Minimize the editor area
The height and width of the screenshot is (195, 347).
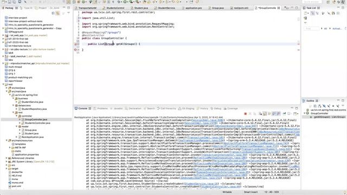click(x=292, y=8)
